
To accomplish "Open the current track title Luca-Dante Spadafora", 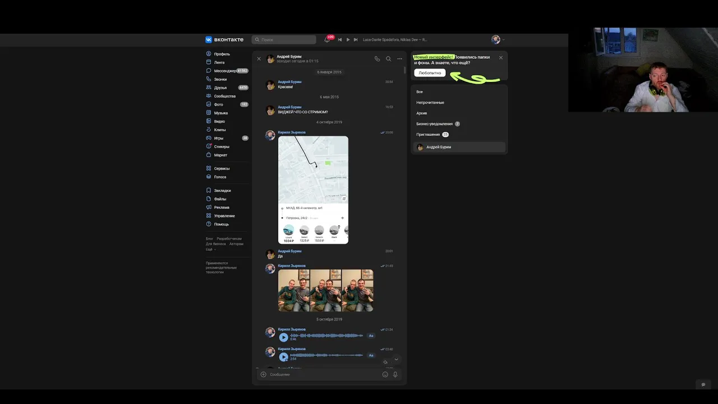I will tap(395, 40).
